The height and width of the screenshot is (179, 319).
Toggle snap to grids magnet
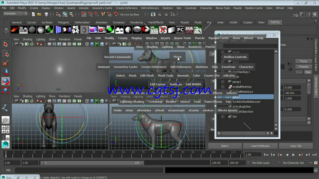coord(83,14)
